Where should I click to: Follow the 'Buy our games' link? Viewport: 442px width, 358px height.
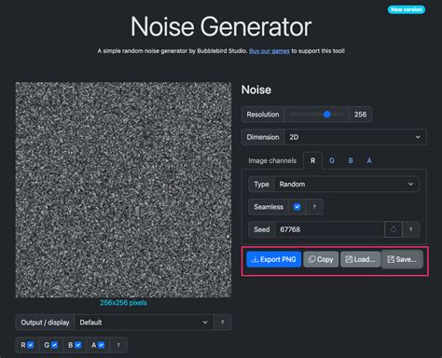point(269,51)
